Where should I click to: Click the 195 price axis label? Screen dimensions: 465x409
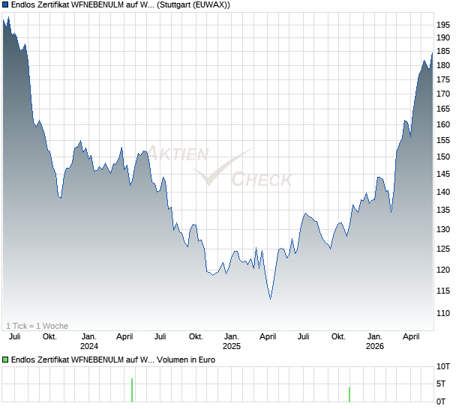pyautogui.click(x=443, y=25)
